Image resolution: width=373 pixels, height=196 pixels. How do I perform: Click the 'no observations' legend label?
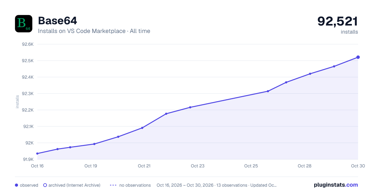135,185
